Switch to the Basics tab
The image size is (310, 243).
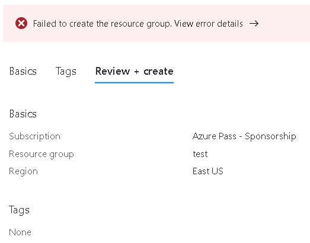click(23, 71)
